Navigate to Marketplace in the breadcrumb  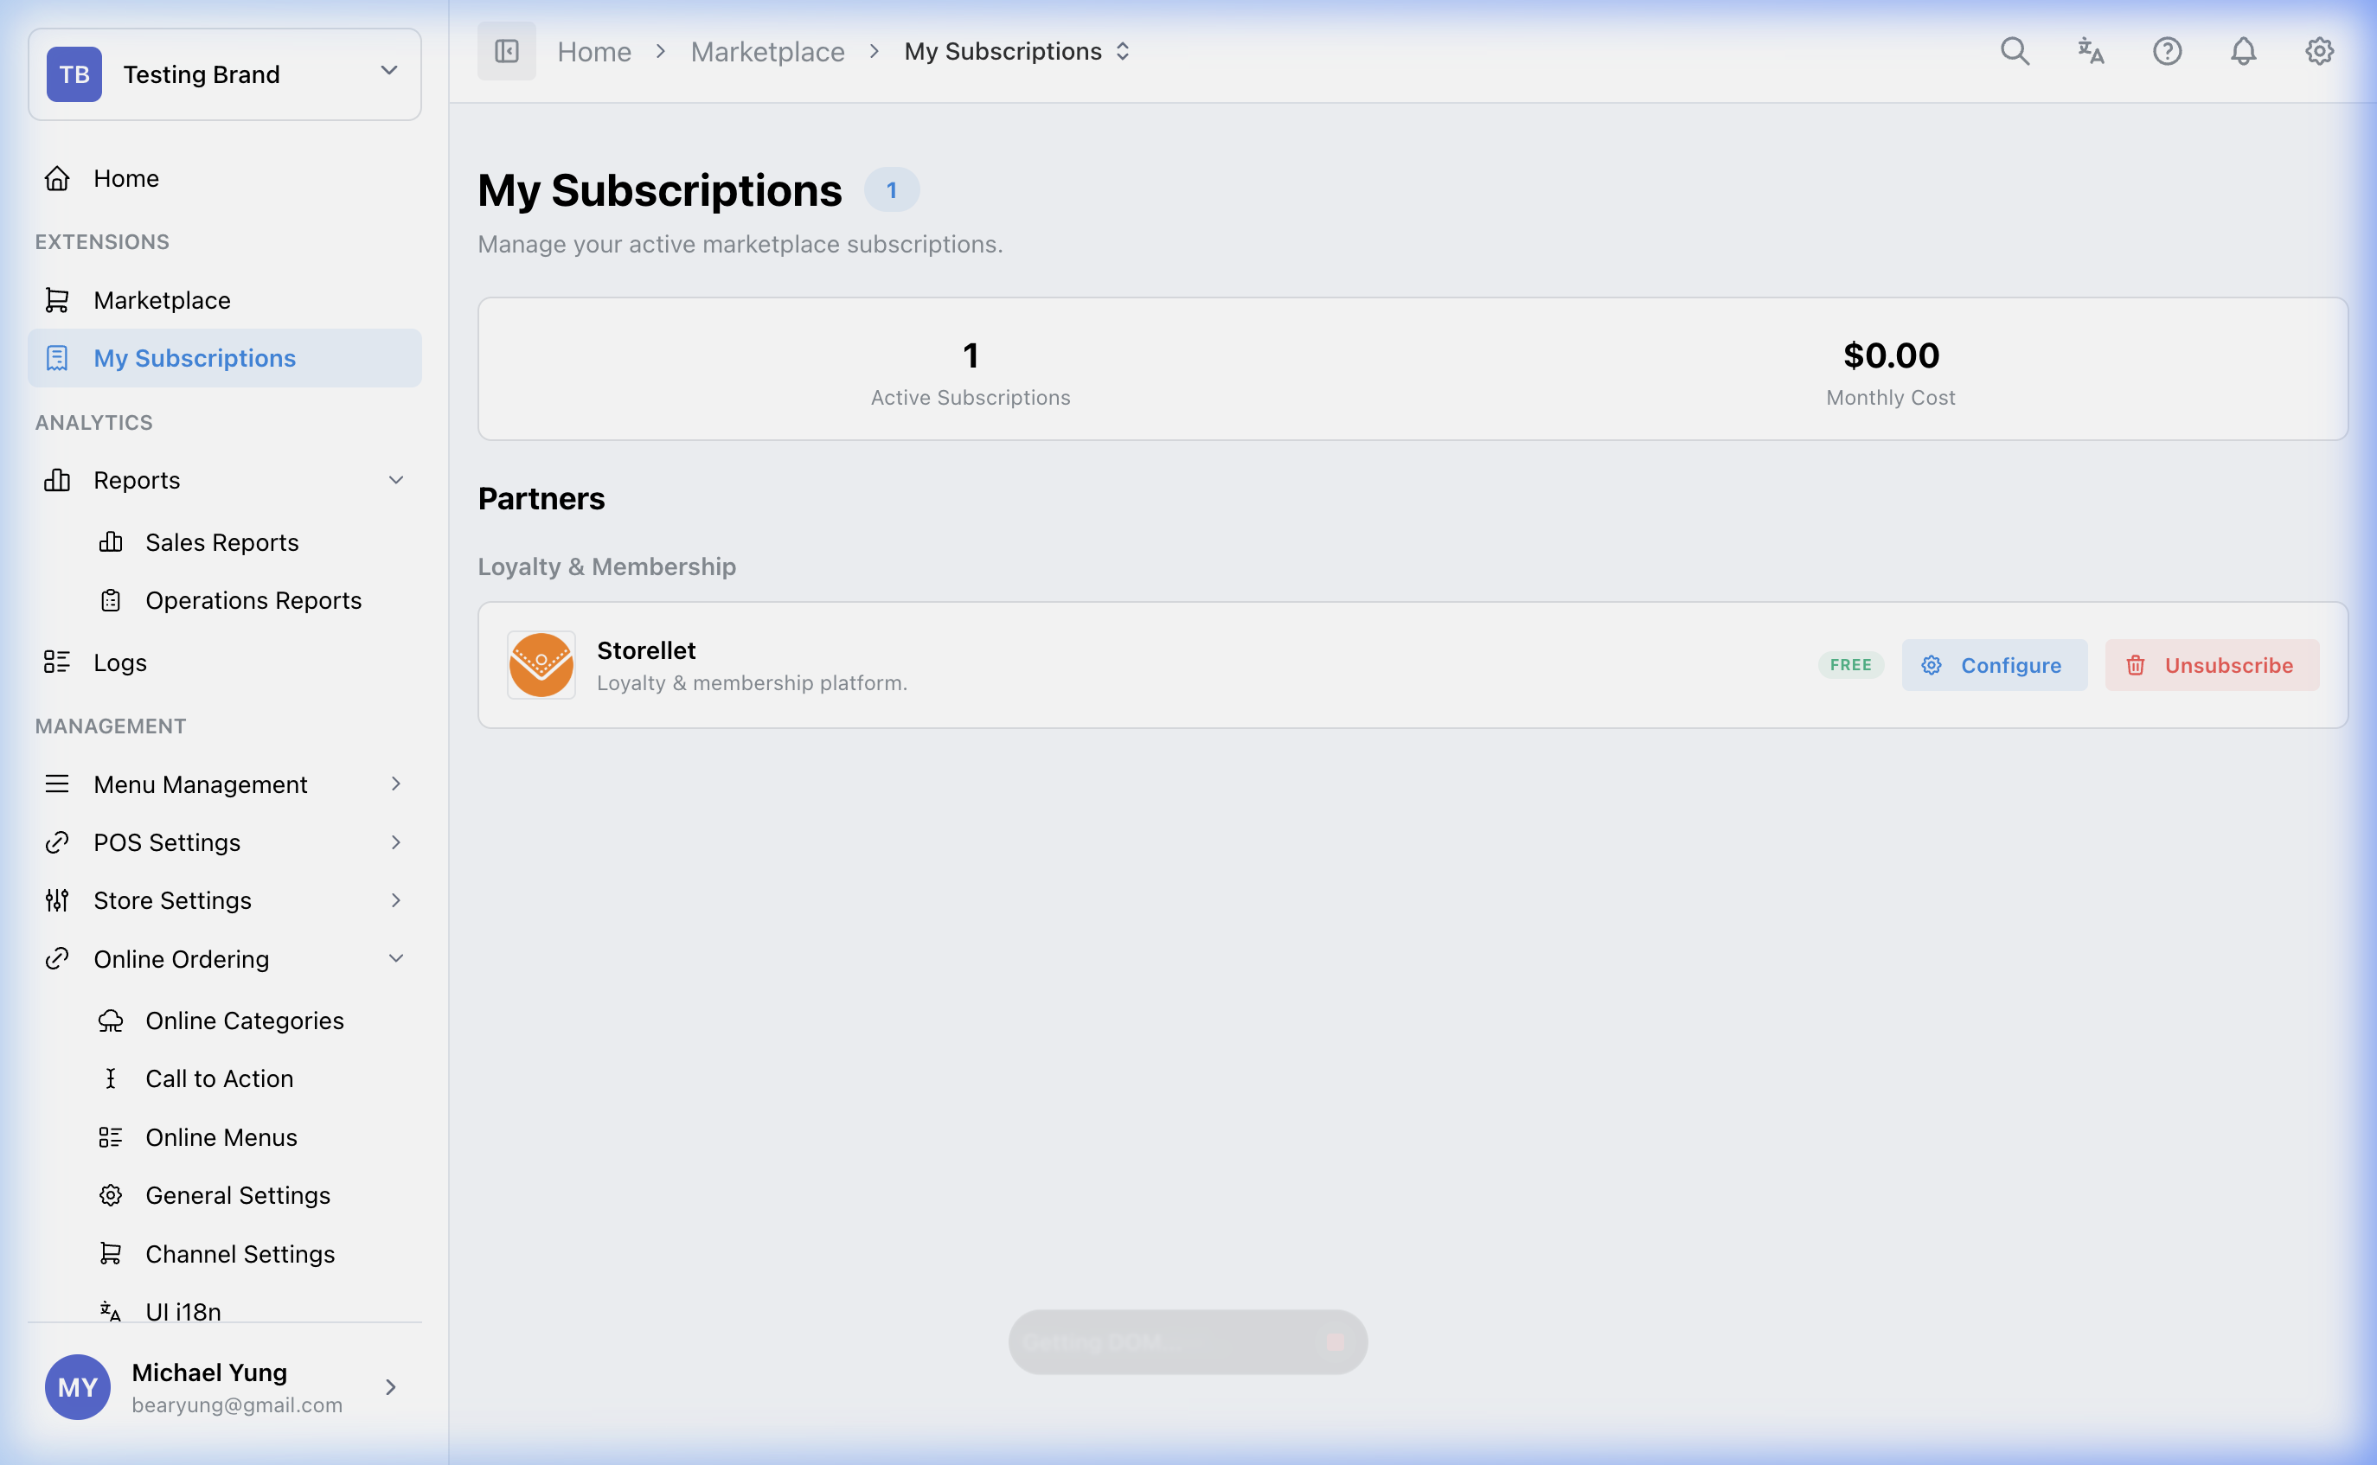[767, 50]
